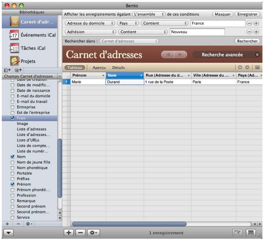Image resolution: width=264 pixels, height=240 pixels.
Task: Check the Portable field
Action: click(12, 173)
